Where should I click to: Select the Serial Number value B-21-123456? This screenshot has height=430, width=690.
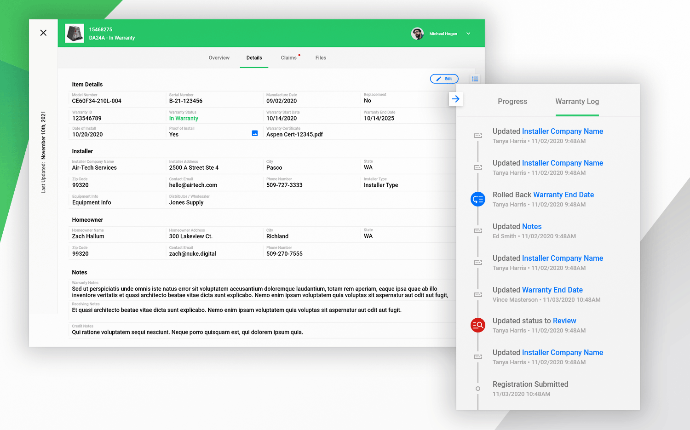click(186, 101)
